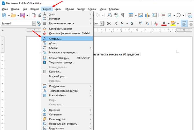
Task: Expand Insert Field dropdown arrow
Action: (174, 16)
